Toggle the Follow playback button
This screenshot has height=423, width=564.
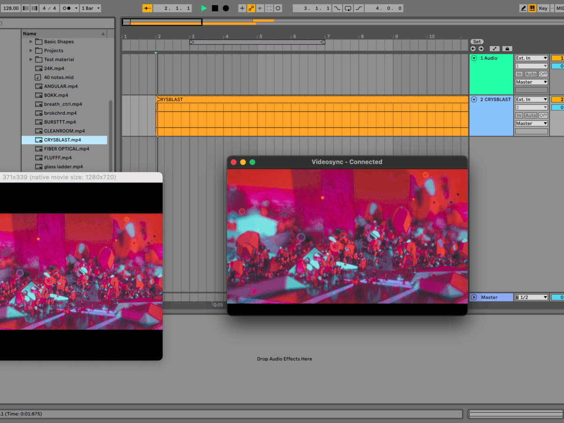[x=147, y=8]
